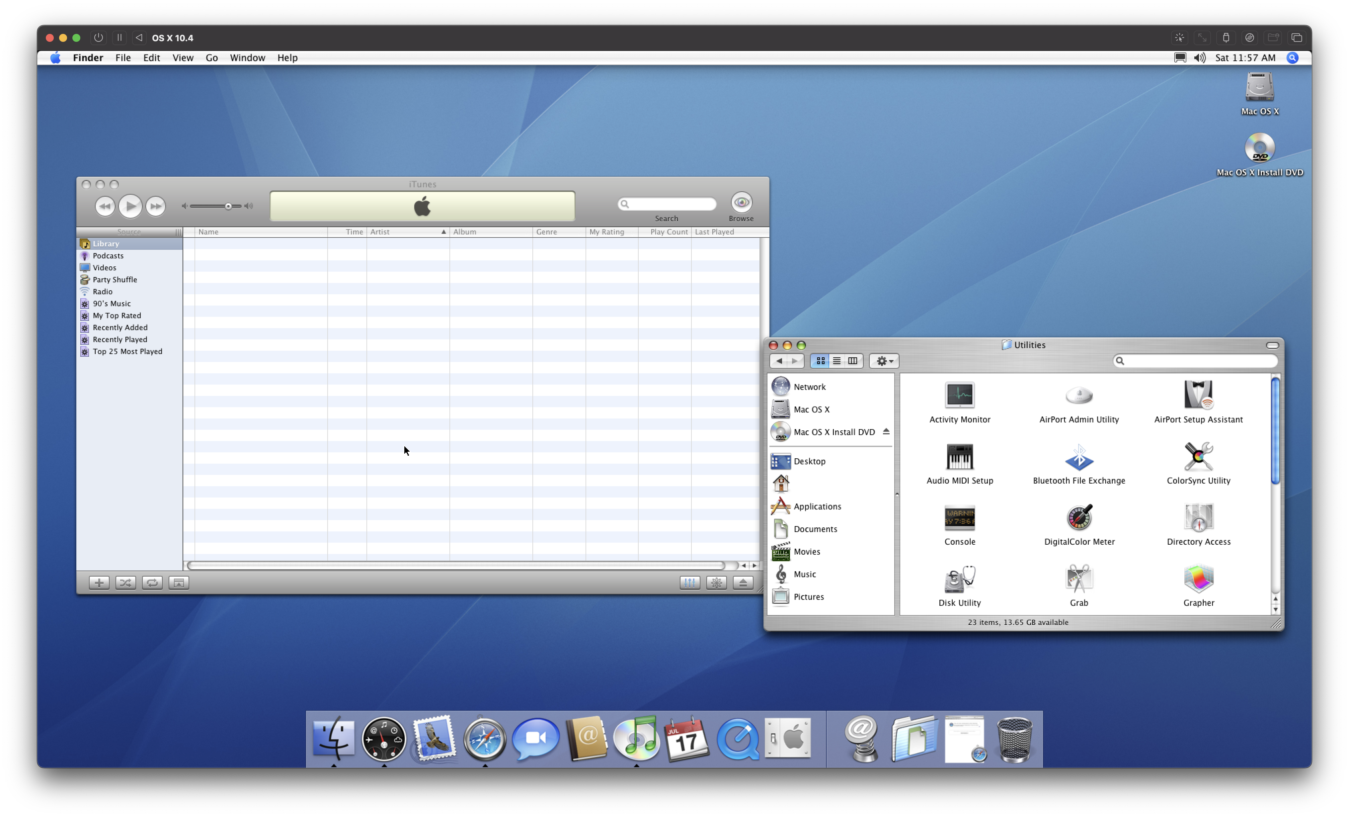Toggle shuffle in iTunes bottom bar

pos(125,583)
